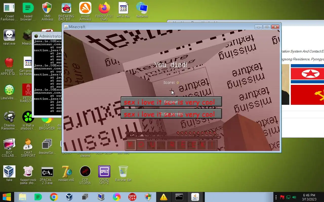324x202 pixels.
Task: Select the deeznutSp... desktop icon
Action: point(47,147)
